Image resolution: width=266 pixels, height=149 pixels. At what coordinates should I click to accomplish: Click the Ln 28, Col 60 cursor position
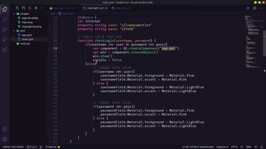[198, 147]
